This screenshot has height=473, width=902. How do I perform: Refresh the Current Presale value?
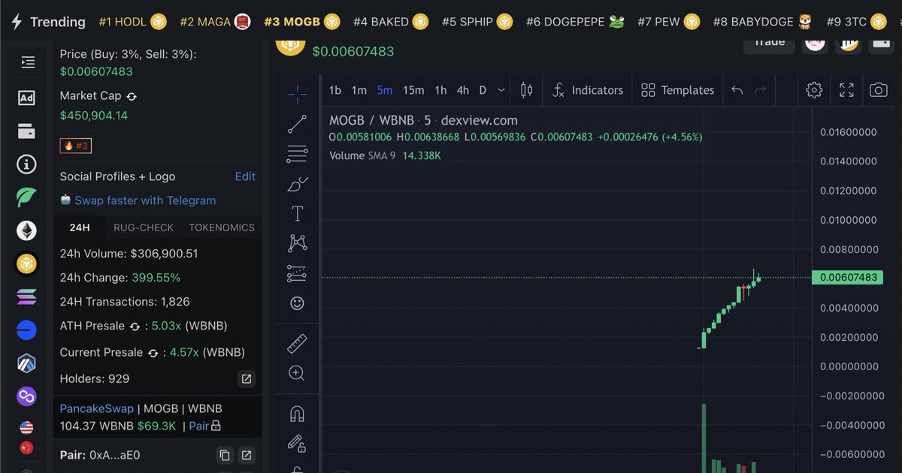click(x=153, y=353)
